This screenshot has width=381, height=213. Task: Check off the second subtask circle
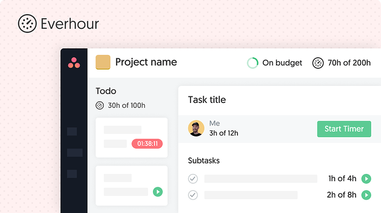point(193,195)
